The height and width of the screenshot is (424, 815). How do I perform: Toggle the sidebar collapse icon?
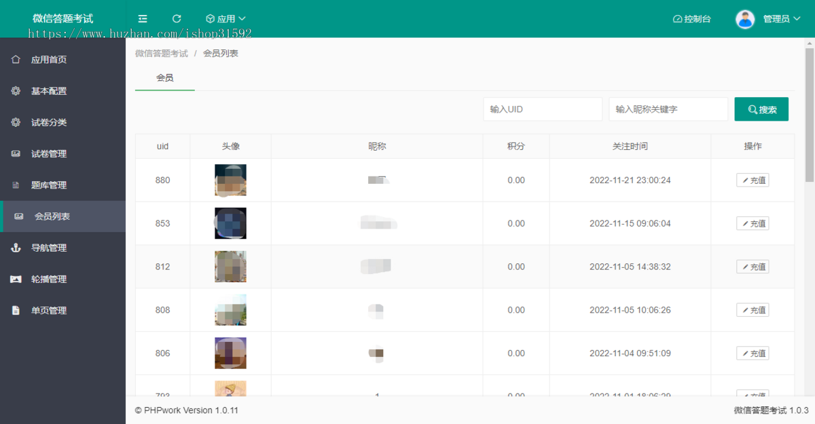click(x=142, y=19)
